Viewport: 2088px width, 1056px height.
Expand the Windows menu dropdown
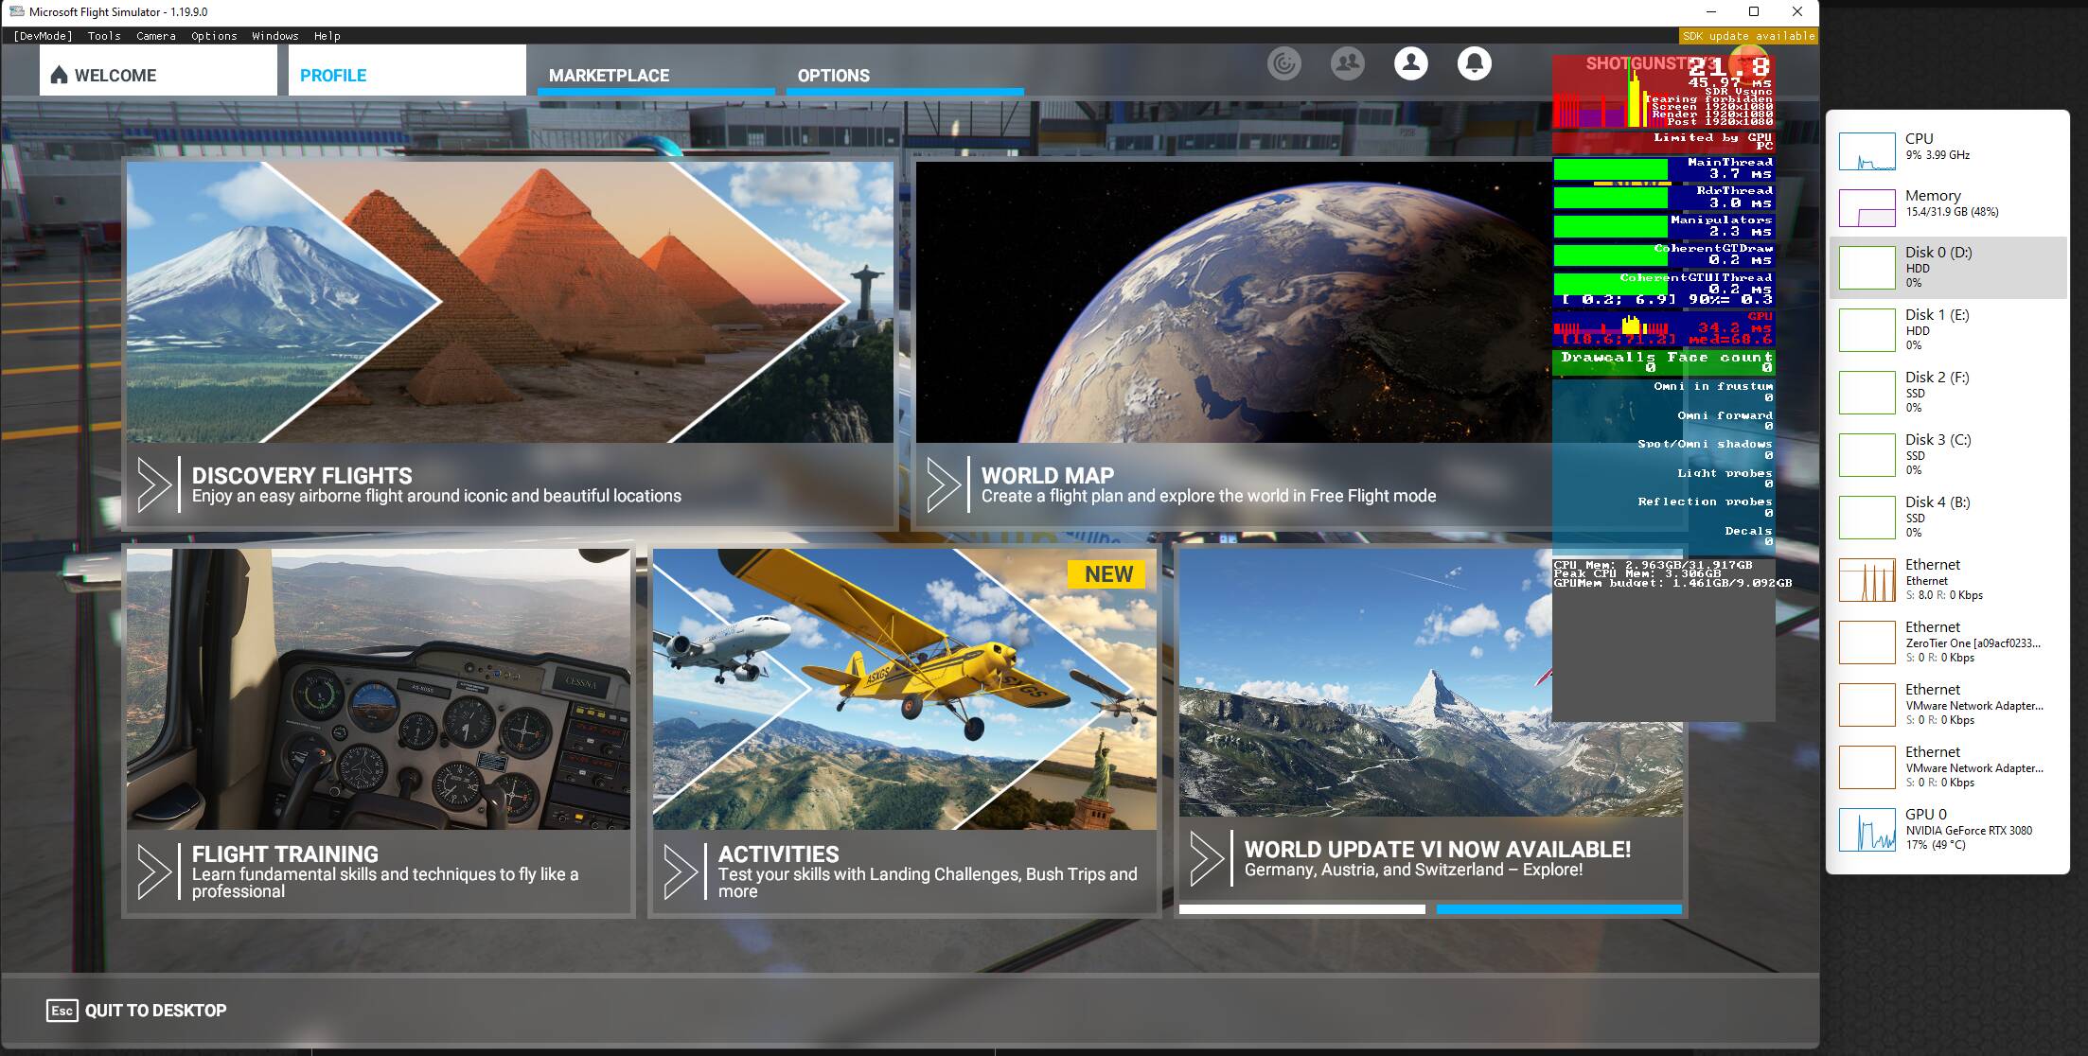(x=274, y=36)
